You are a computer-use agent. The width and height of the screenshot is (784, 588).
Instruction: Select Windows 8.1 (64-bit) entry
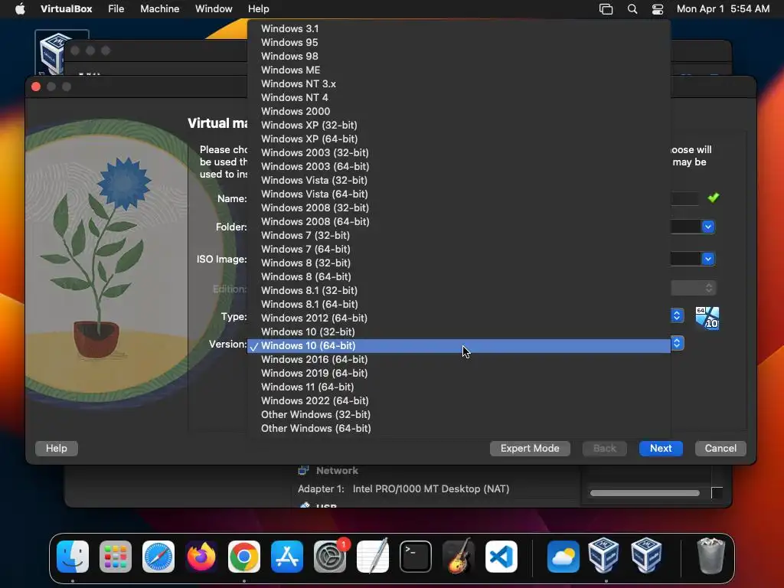click(x=459, y=305)
